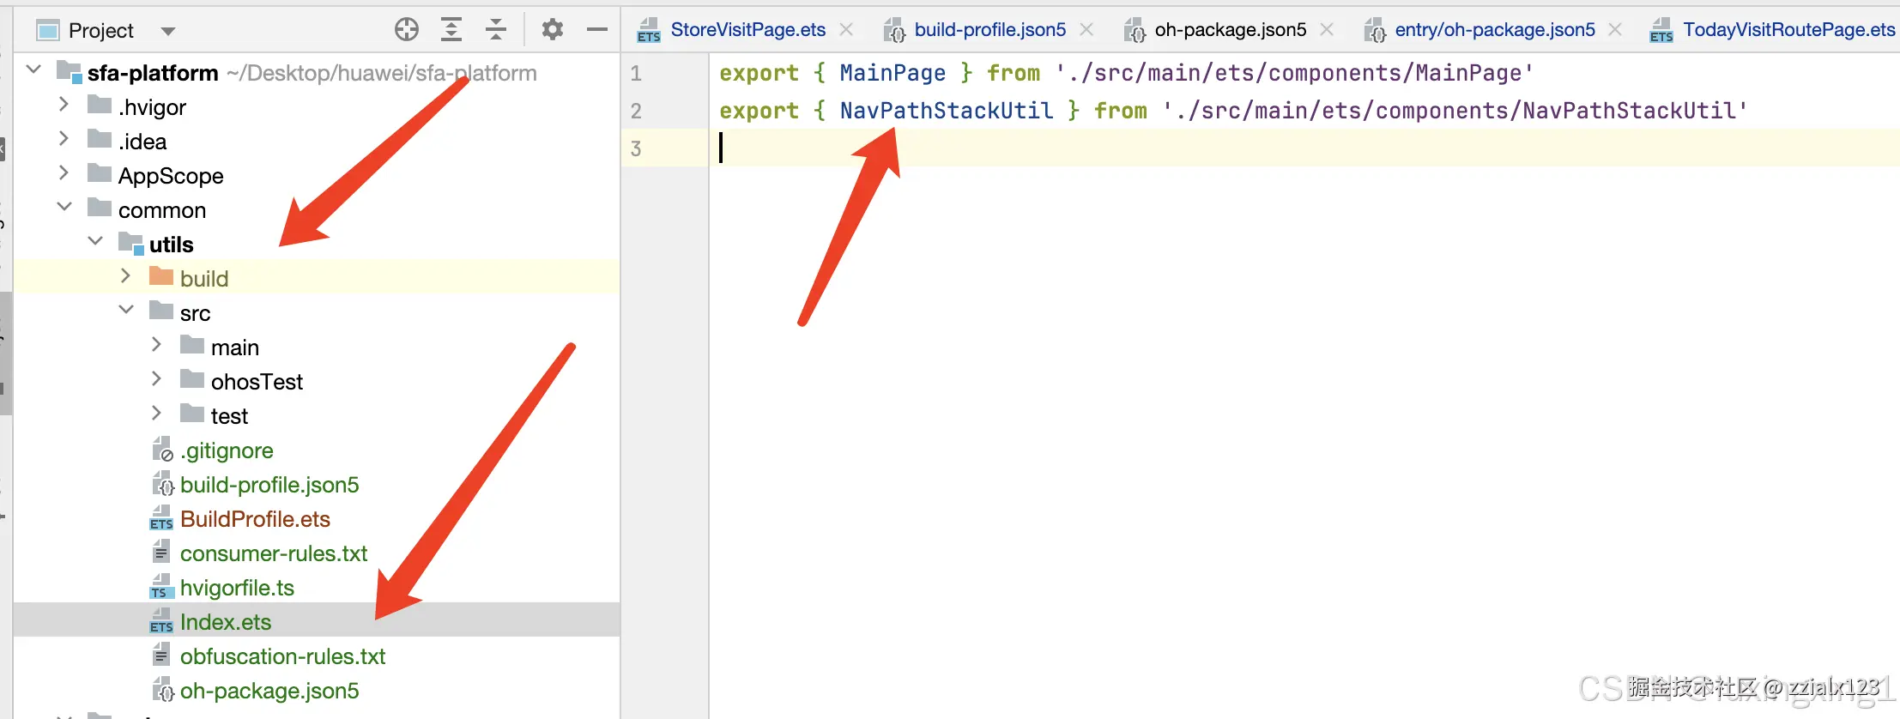Image resolution: width=1900 pixels, height=719 pixels.
Task: Select the common folder row
Action: pos(316,210)
